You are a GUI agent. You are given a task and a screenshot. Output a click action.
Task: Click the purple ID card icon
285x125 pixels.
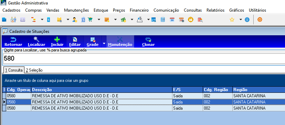click(x=23, y=20)
